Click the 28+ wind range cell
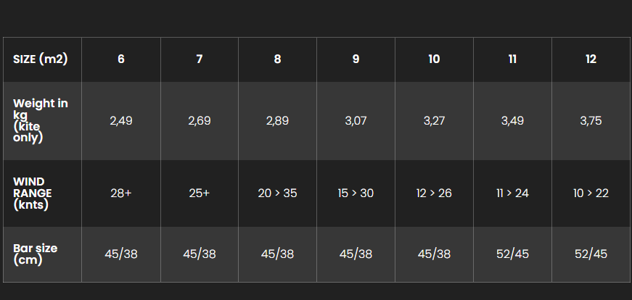Viewport: 632px width, 300px height. click(x=121, y=193)
